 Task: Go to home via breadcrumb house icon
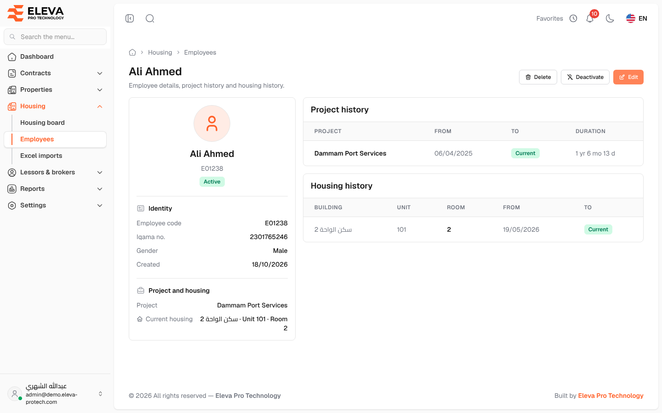[132, 52]
